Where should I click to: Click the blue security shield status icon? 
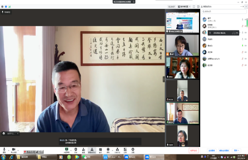click(6, 7)
